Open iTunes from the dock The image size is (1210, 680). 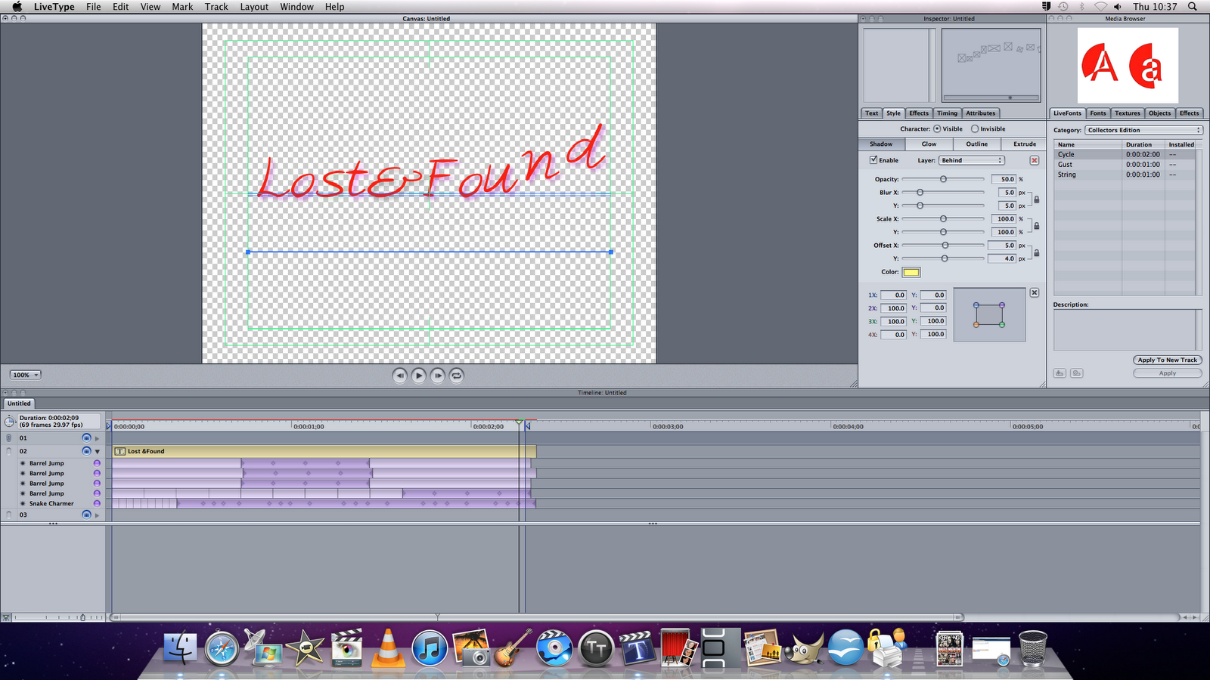(430, 648)
